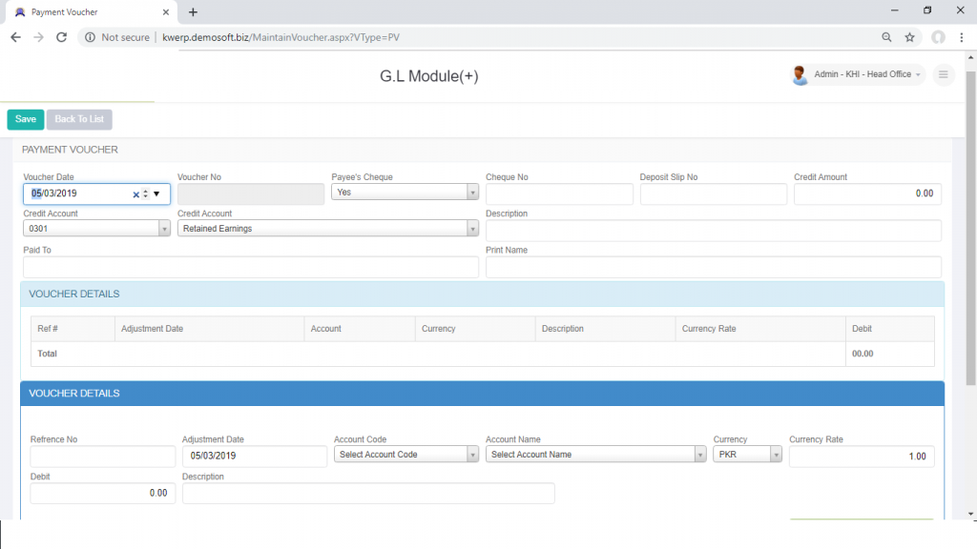Open the hamburger menu beside the admin profile
Image resolution: width=977 pixels, height=549 pixels.
944,74
